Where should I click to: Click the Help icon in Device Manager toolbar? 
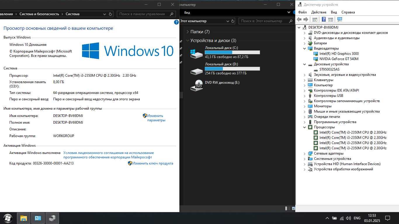[324, 19]
